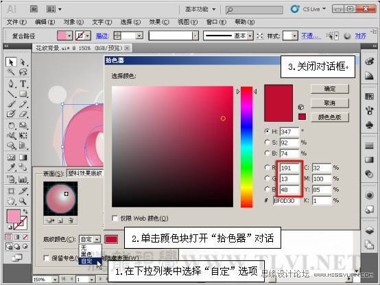Expand the fill color dropdown in control bar
This screenshot has height=285, width=380.
coord(69,36)
